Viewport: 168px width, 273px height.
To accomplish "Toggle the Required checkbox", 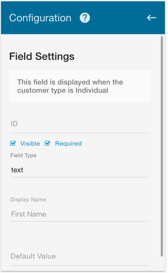I will 47,143.
